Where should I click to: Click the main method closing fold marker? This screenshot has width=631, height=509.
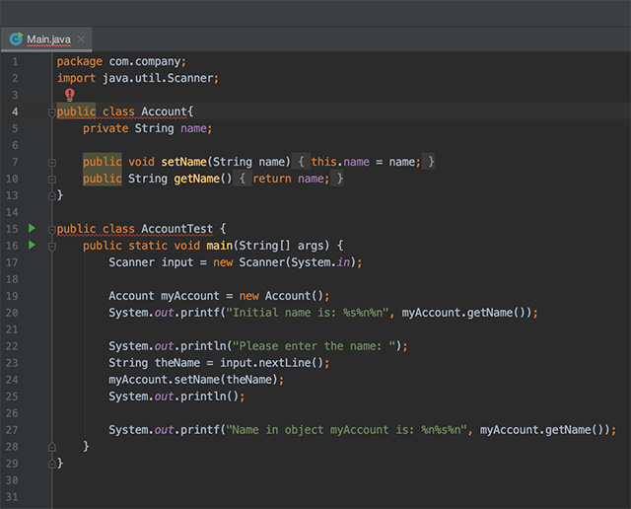(51, 447)
